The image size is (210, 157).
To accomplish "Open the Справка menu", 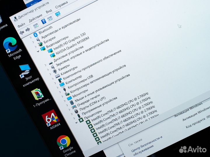I will tap(61, 5).
